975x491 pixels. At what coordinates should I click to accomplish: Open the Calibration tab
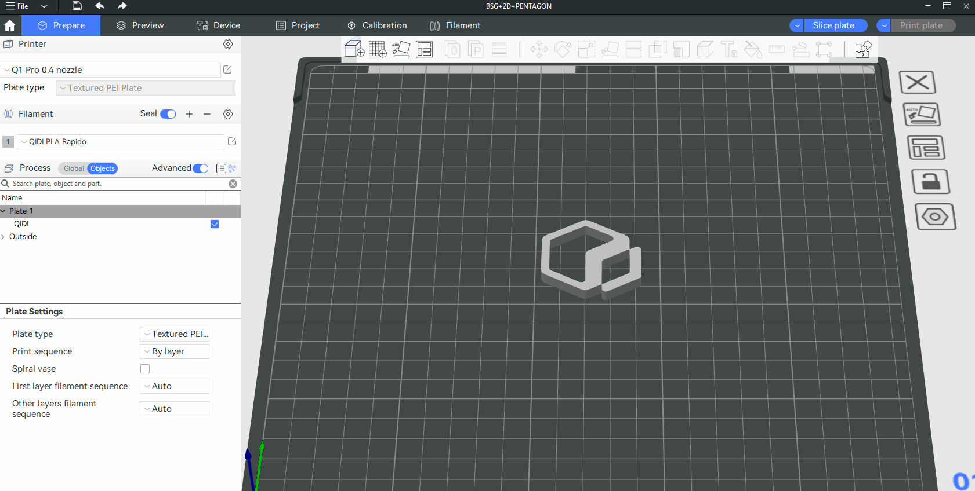point(377,25)
